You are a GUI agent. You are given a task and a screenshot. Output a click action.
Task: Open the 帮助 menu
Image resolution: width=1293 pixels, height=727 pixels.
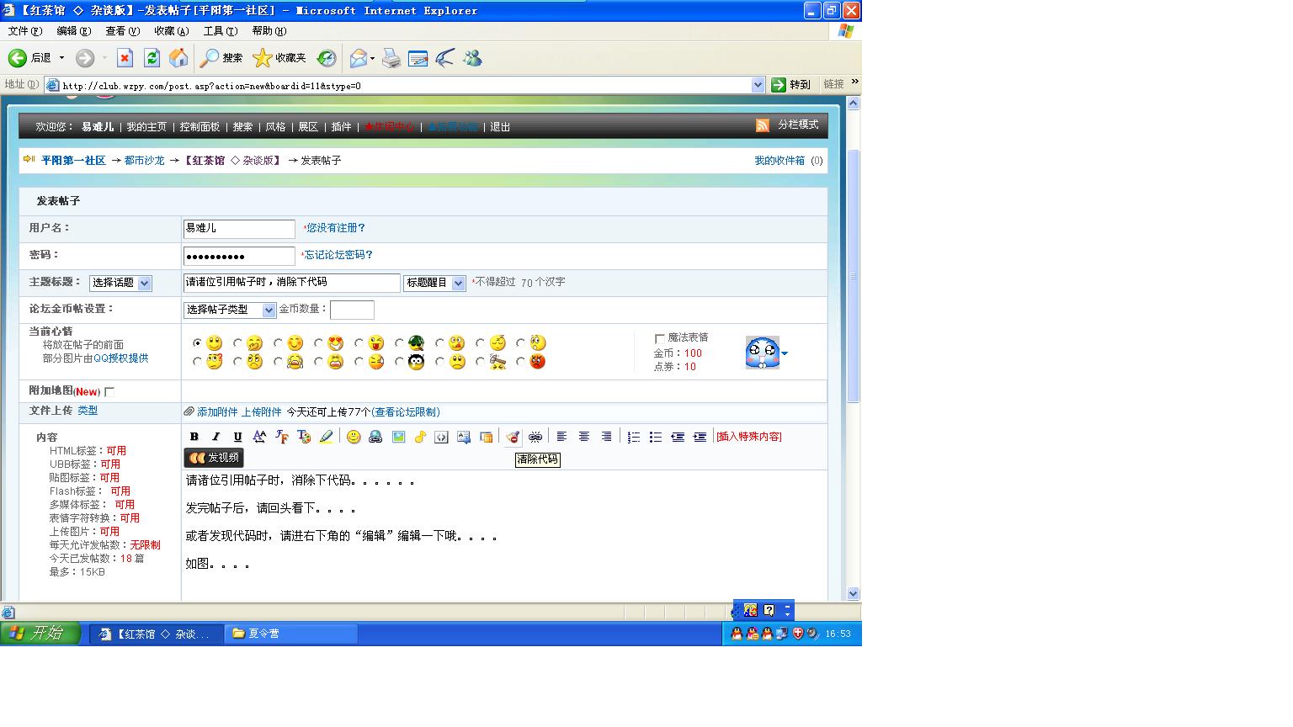click(x=269, y=31)
